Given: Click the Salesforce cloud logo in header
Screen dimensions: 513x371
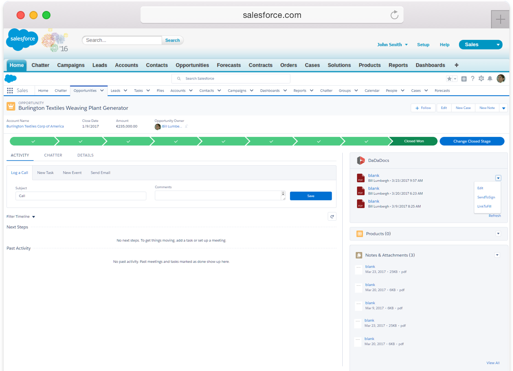Looking at the screenshot, I should 22,39.
